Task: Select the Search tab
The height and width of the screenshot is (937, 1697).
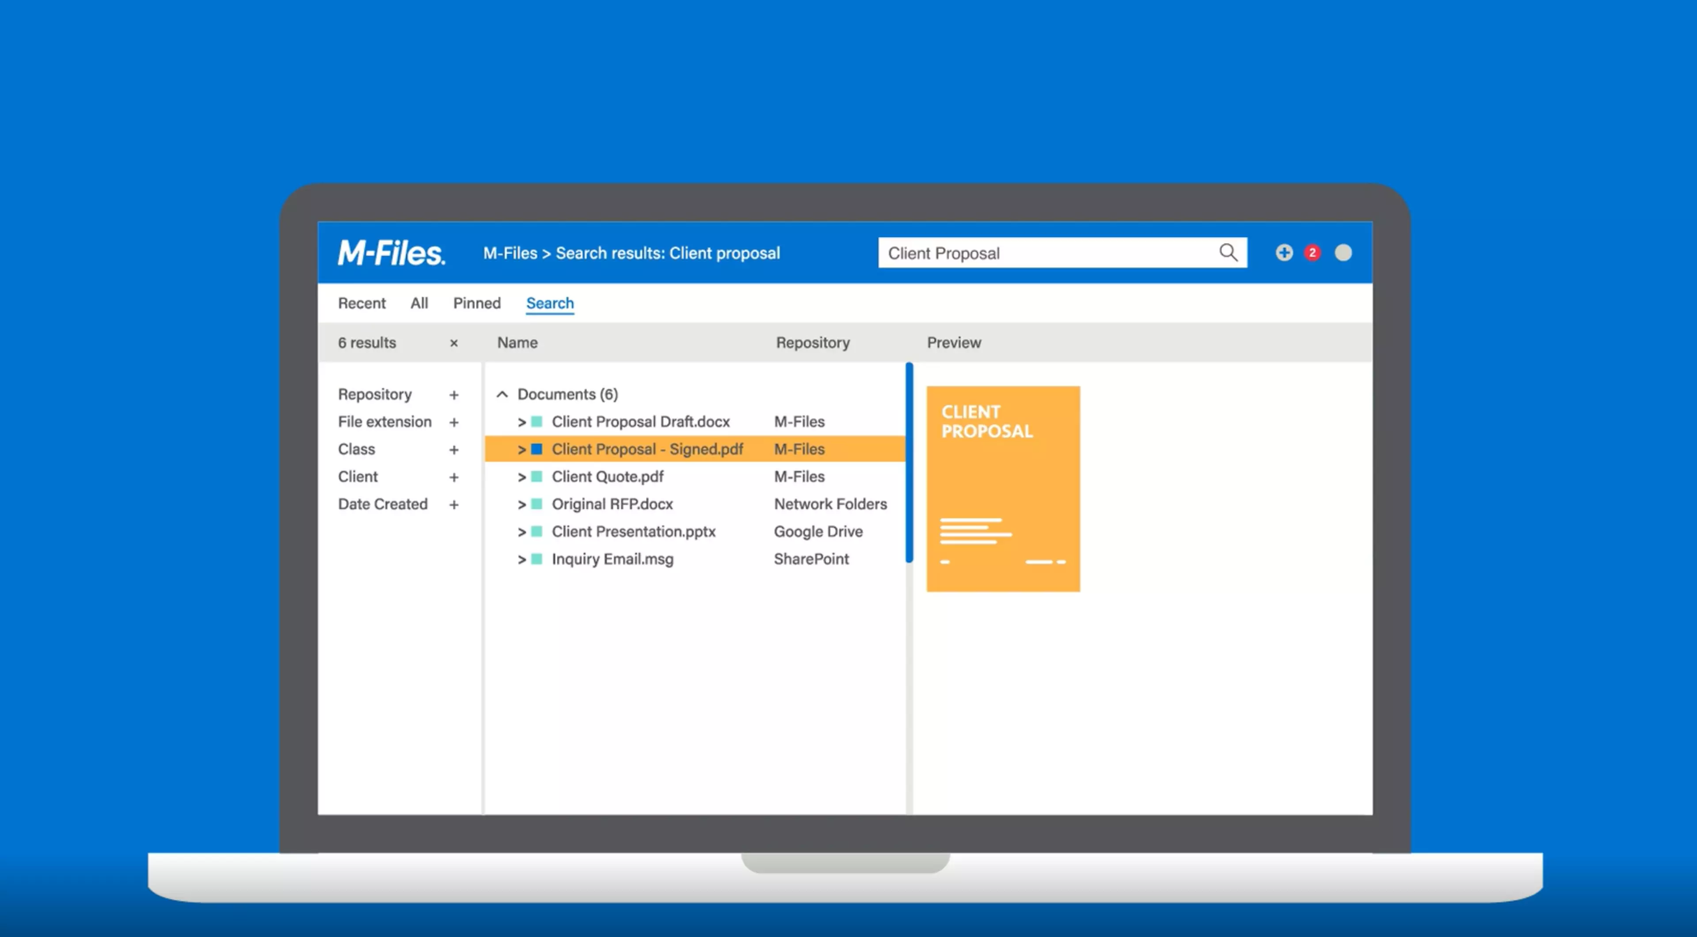Action: pyautogui.click(x=550, y=303)
